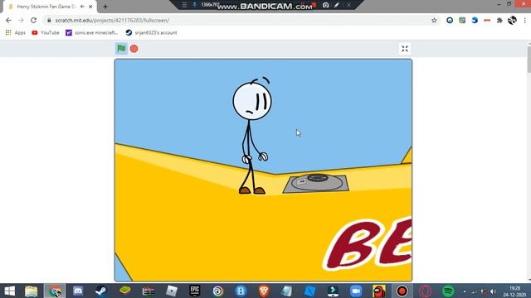Open the Chrome profile avatar

[512, 20]
